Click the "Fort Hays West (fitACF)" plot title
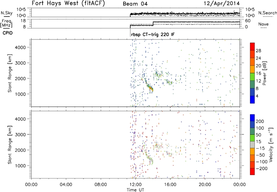Viewport: 277px width, 192px height. tap(68, 3)
